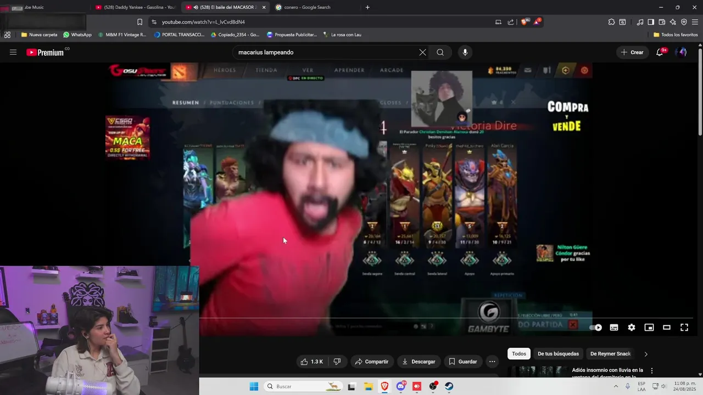Bookmark this page in the address bar
This screenshot has height=395, width=703.
pyautogui.click(x=140, y=22)
